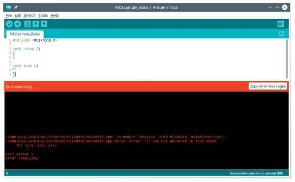Open the Serial Monitor magnifier icon
Screen dimensions: 295x182
pos(281,24)
